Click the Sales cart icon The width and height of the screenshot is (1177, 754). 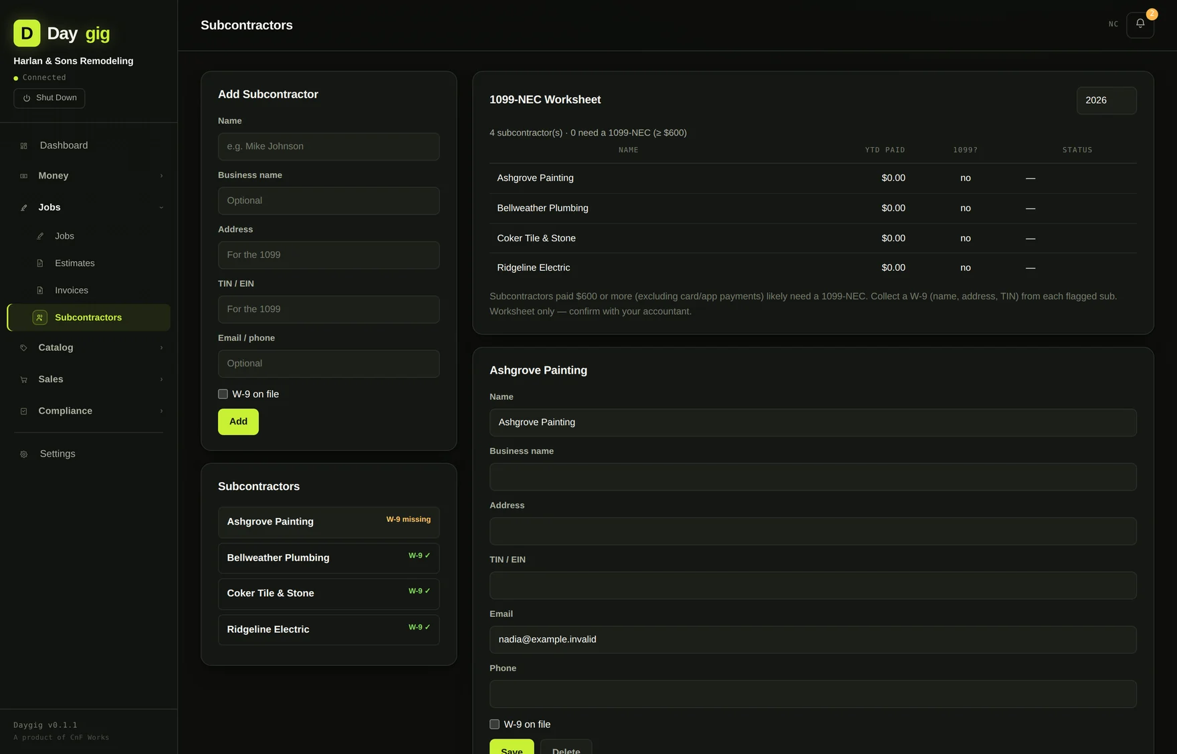tap(24, 380)
